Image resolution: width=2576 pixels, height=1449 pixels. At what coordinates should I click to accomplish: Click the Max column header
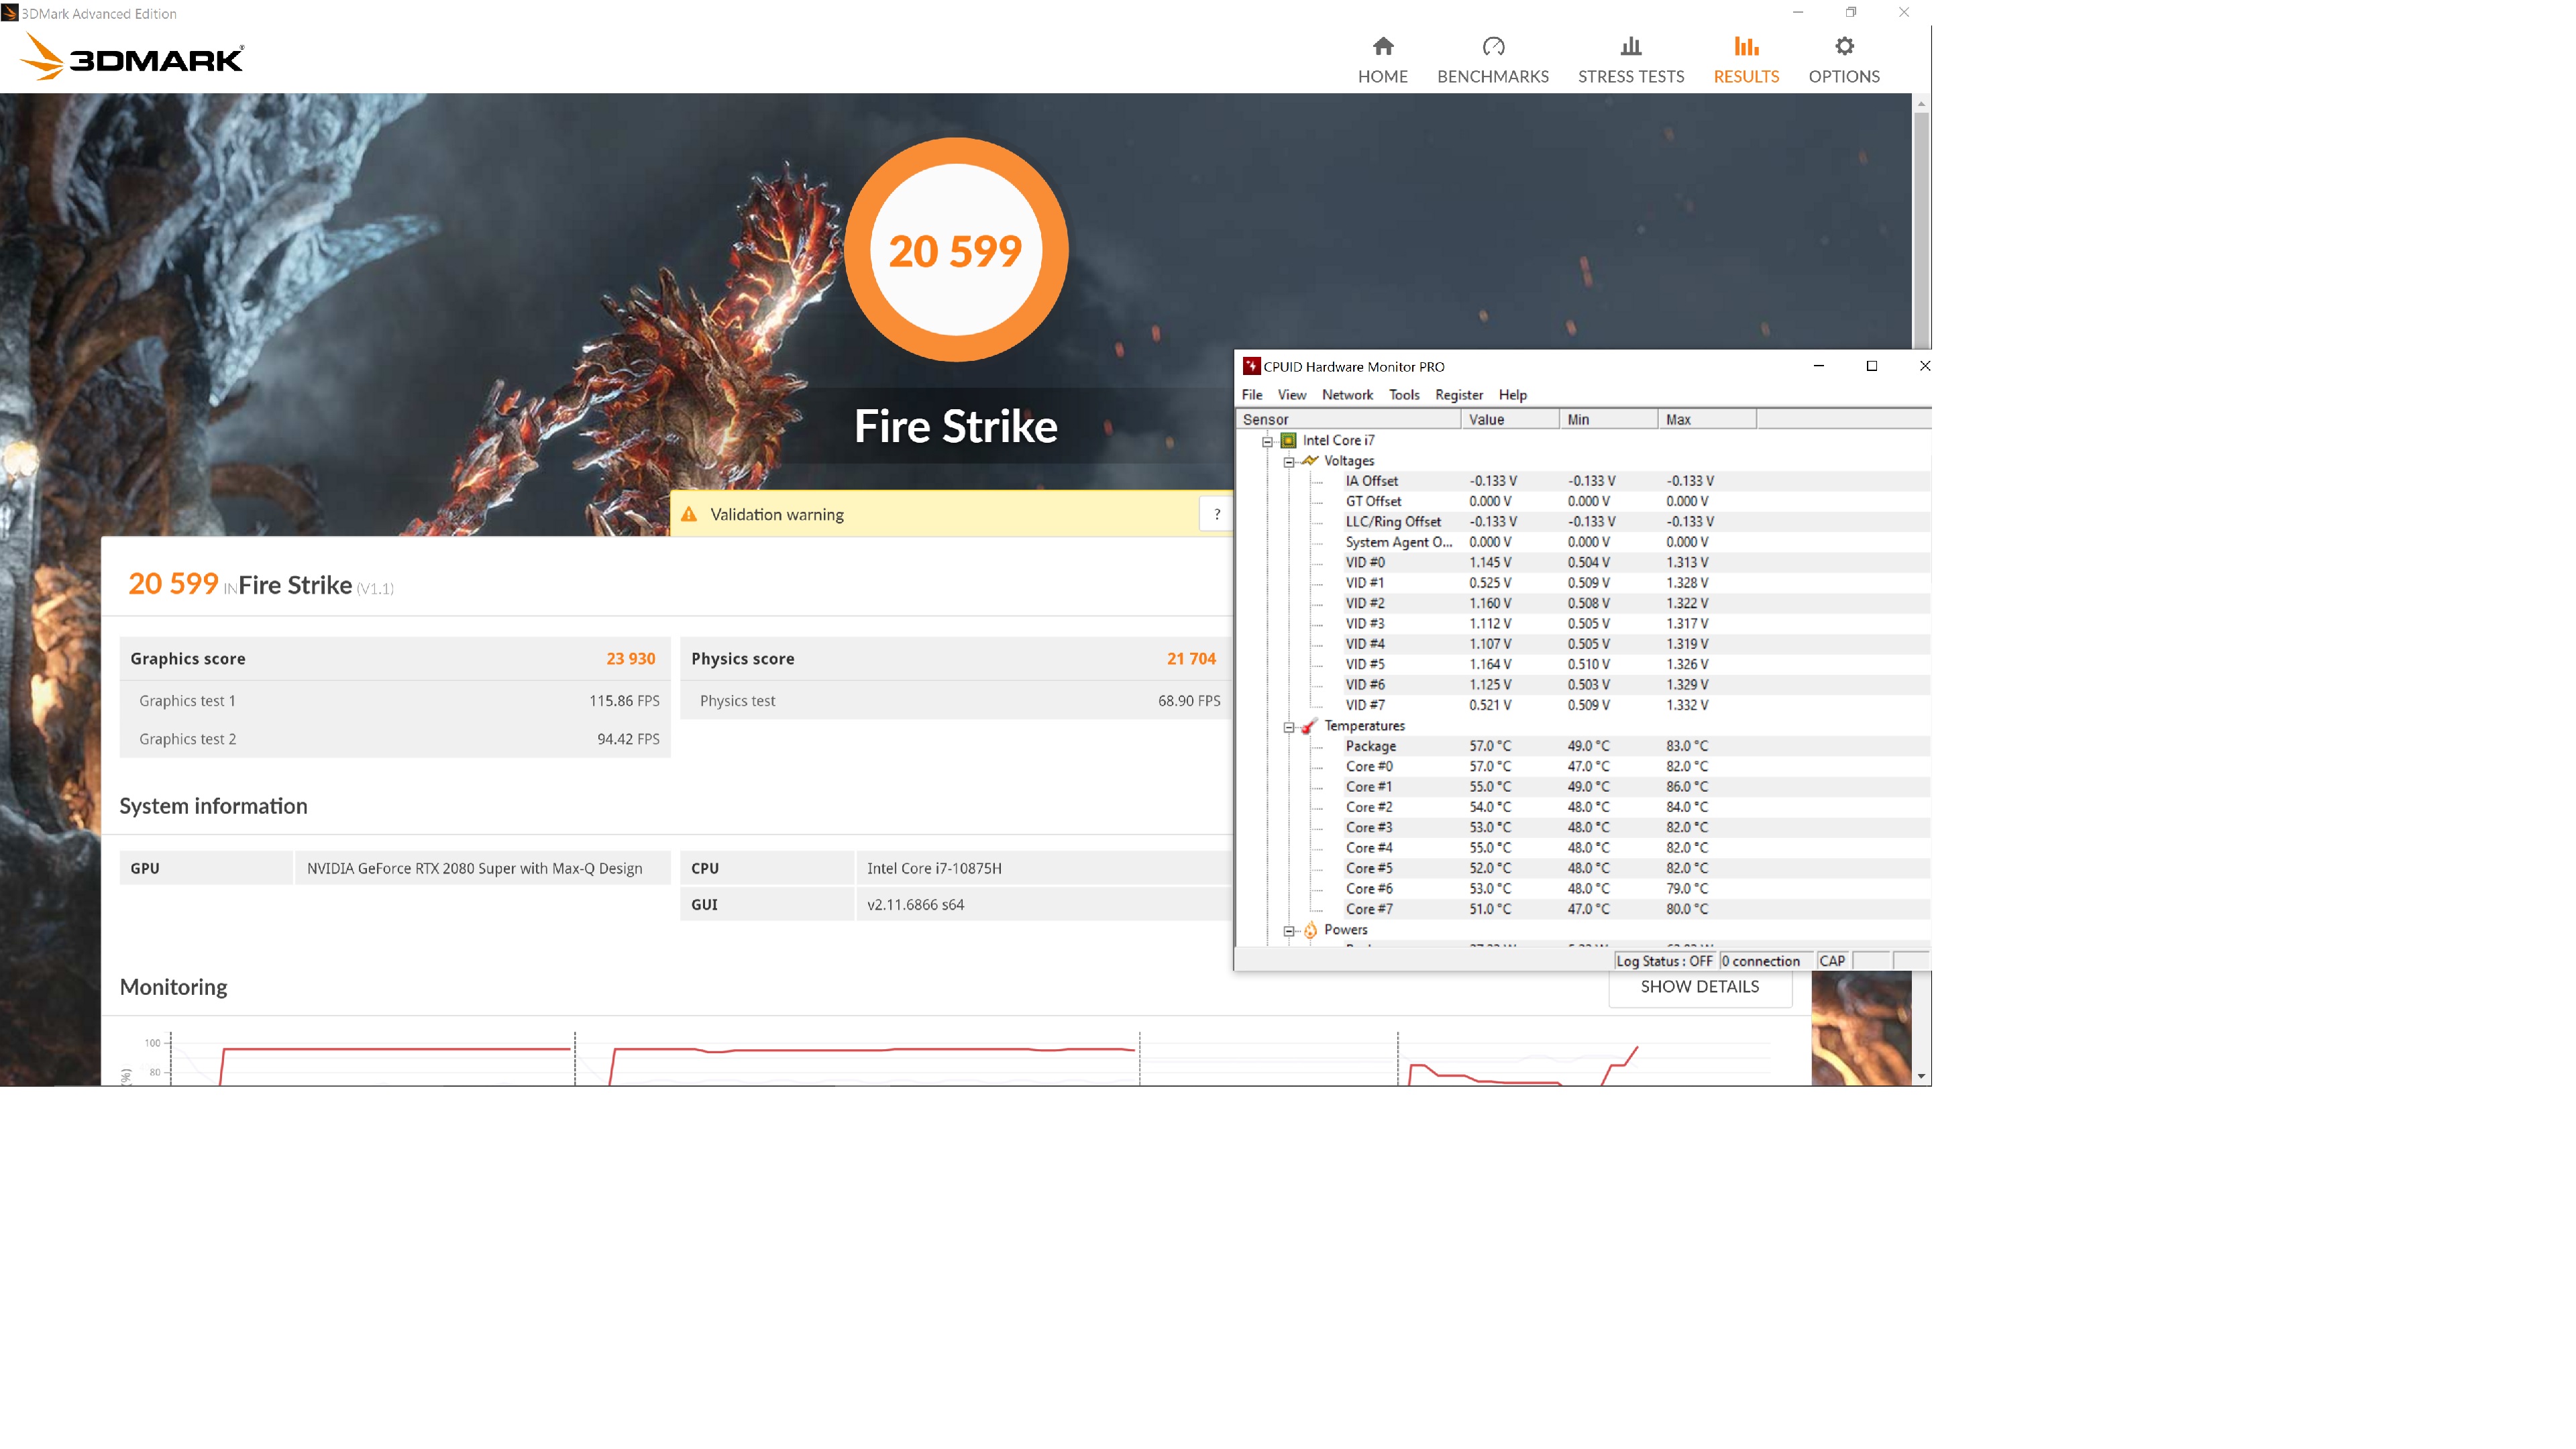(x=1706, y=419)
